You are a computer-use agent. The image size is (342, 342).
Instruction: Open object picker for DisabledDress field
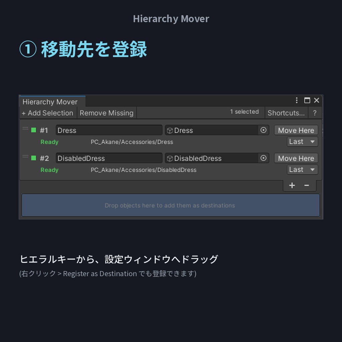(x=264, y=158)
